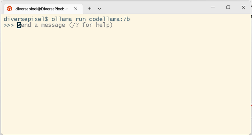Click the word 'run' in the command line
Screen dimensions: 252x135
pyautogui.click(x=81, y=20)
